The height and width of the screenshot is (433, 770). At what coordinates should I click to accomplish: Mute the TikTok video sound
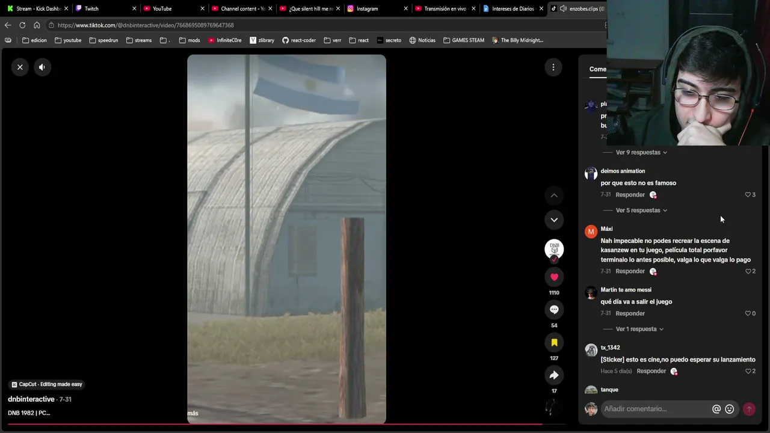[42, 67]
